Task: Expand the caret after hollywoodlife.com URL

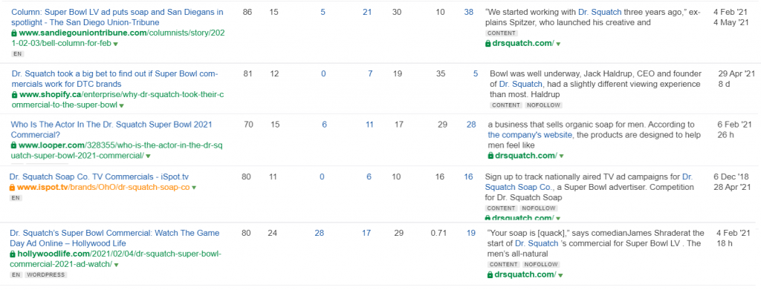Action: pyautogui.click(x=117, y=265)
